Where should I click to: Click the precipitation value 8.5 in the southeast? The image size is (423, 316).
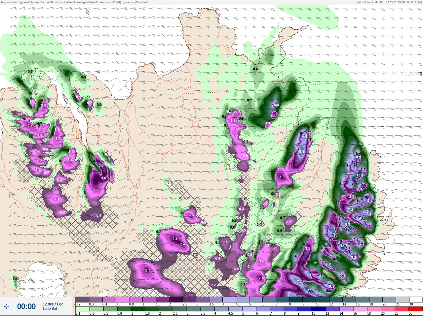328,291
